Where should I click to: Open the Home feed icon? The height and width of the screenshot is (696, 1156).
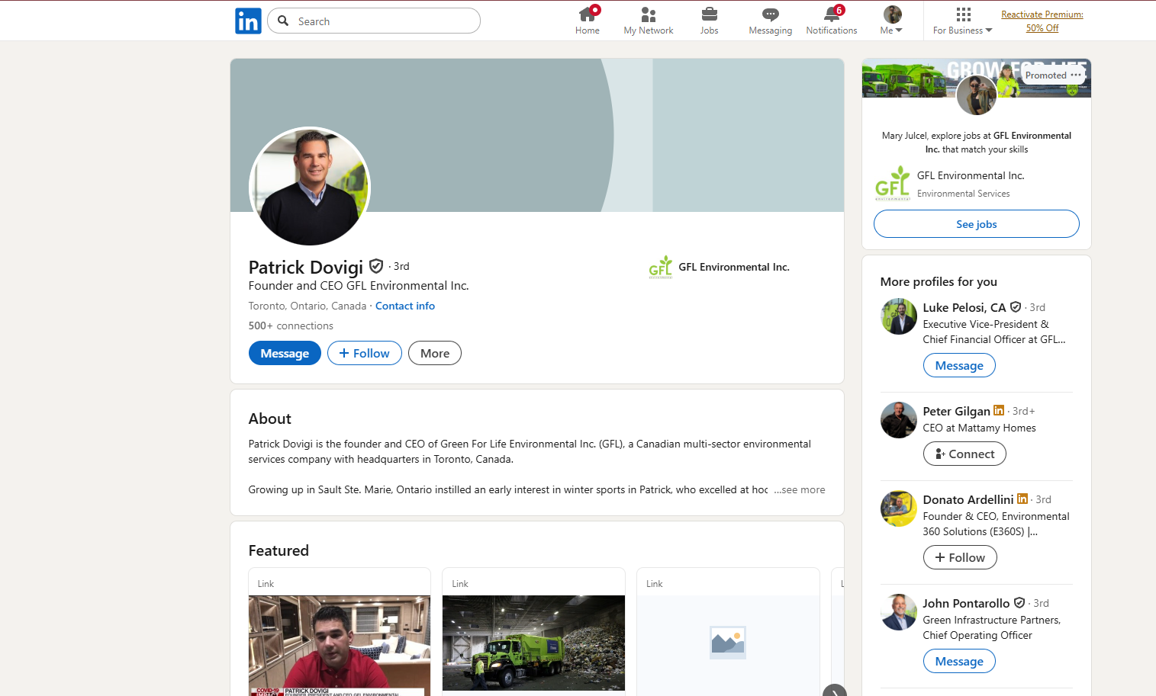click(587, 14)
